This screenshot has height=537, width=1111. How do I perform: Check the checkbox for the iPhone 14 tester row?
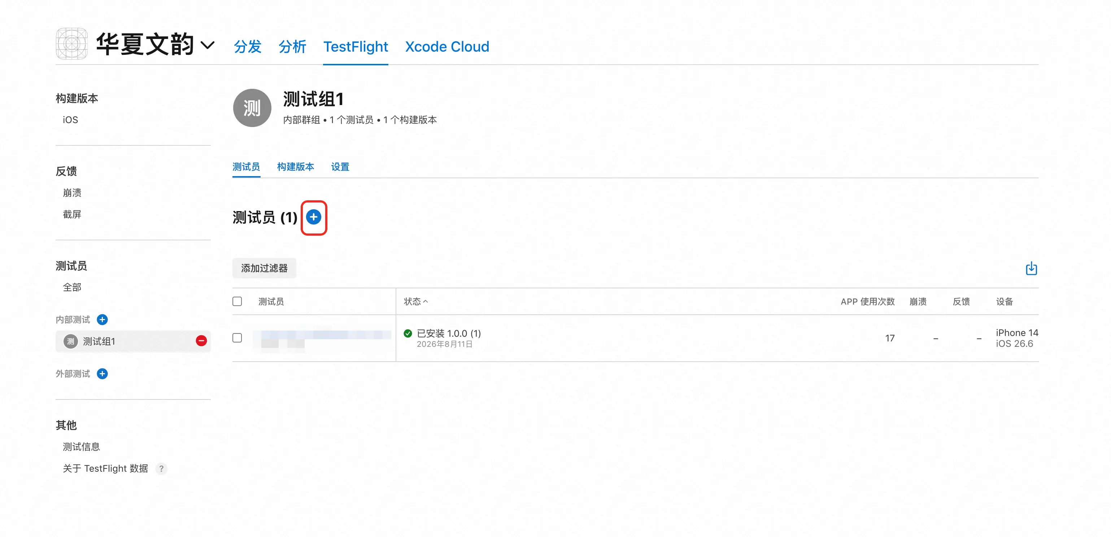(x=237, y=338)
